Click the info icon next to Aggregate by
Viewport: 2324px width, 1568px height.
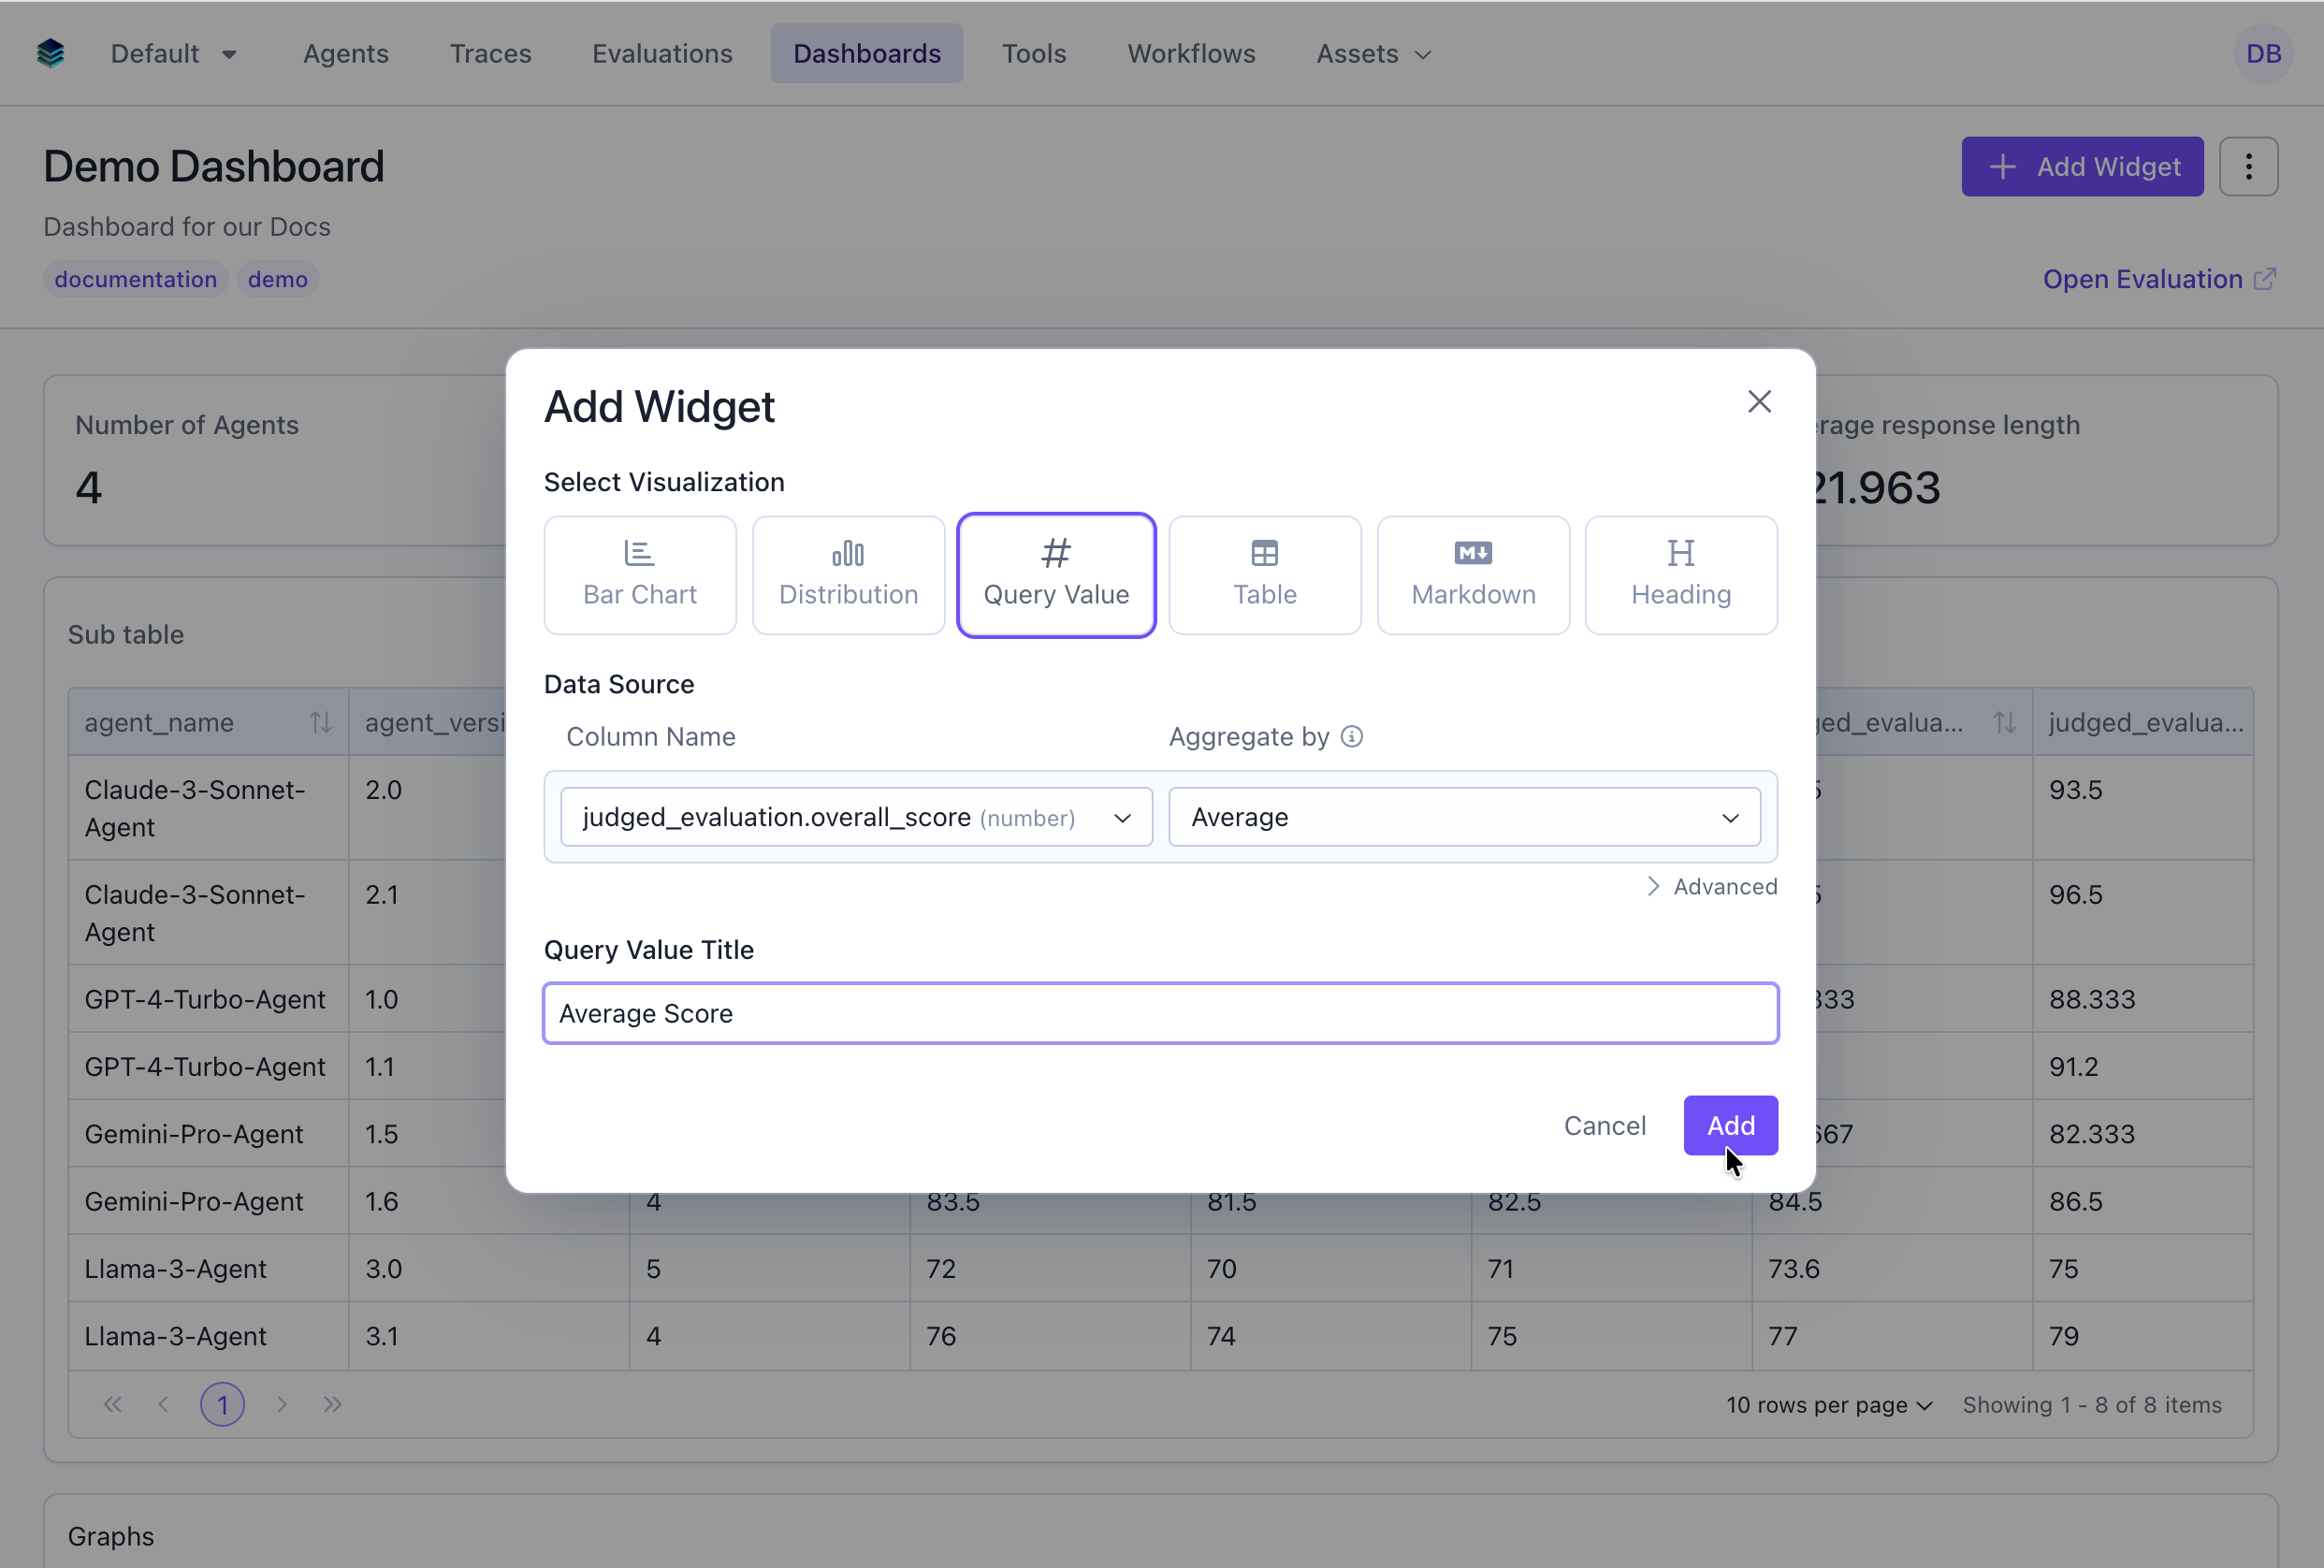1352,736
